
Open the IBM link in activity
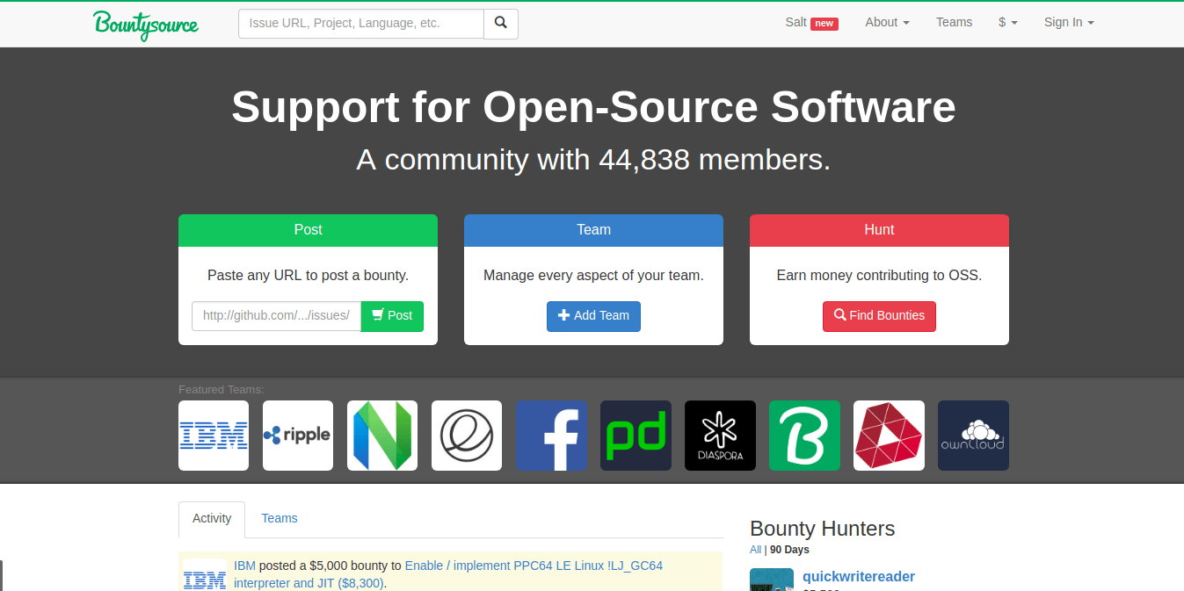(x=244, y=566)
